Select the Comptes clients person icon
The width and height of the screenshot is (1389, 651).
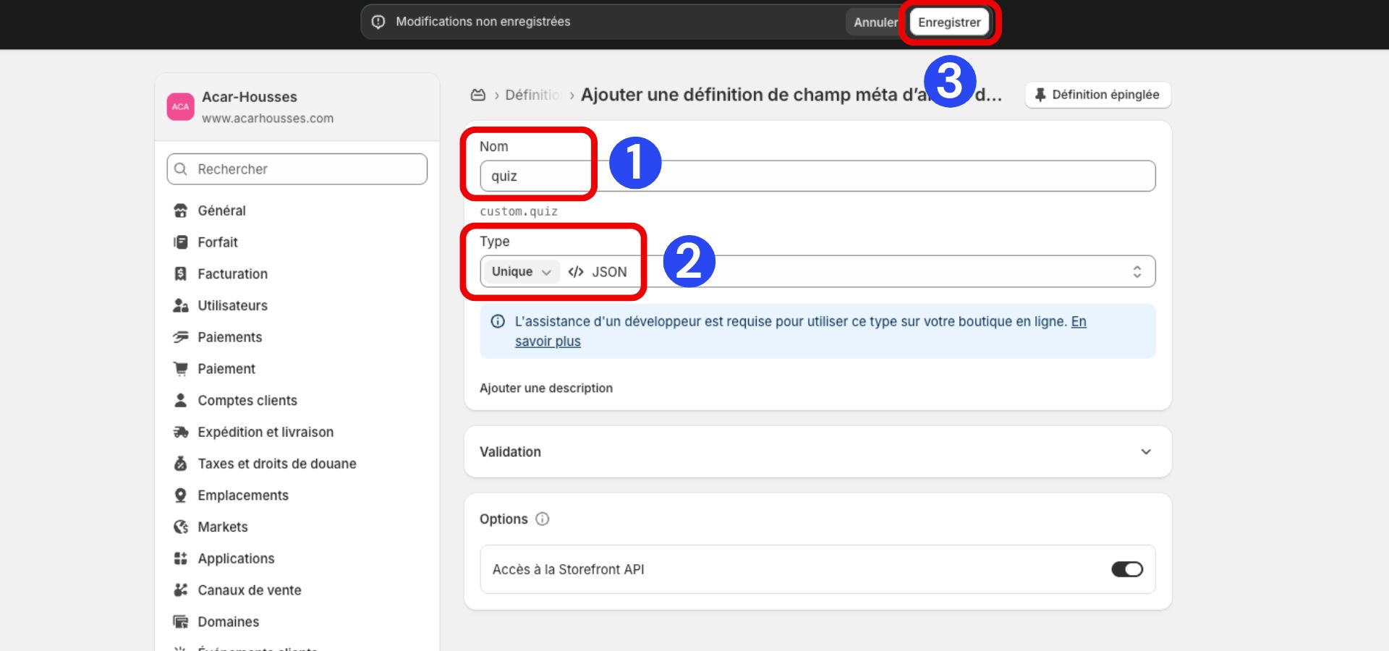(x=181, y=400)
